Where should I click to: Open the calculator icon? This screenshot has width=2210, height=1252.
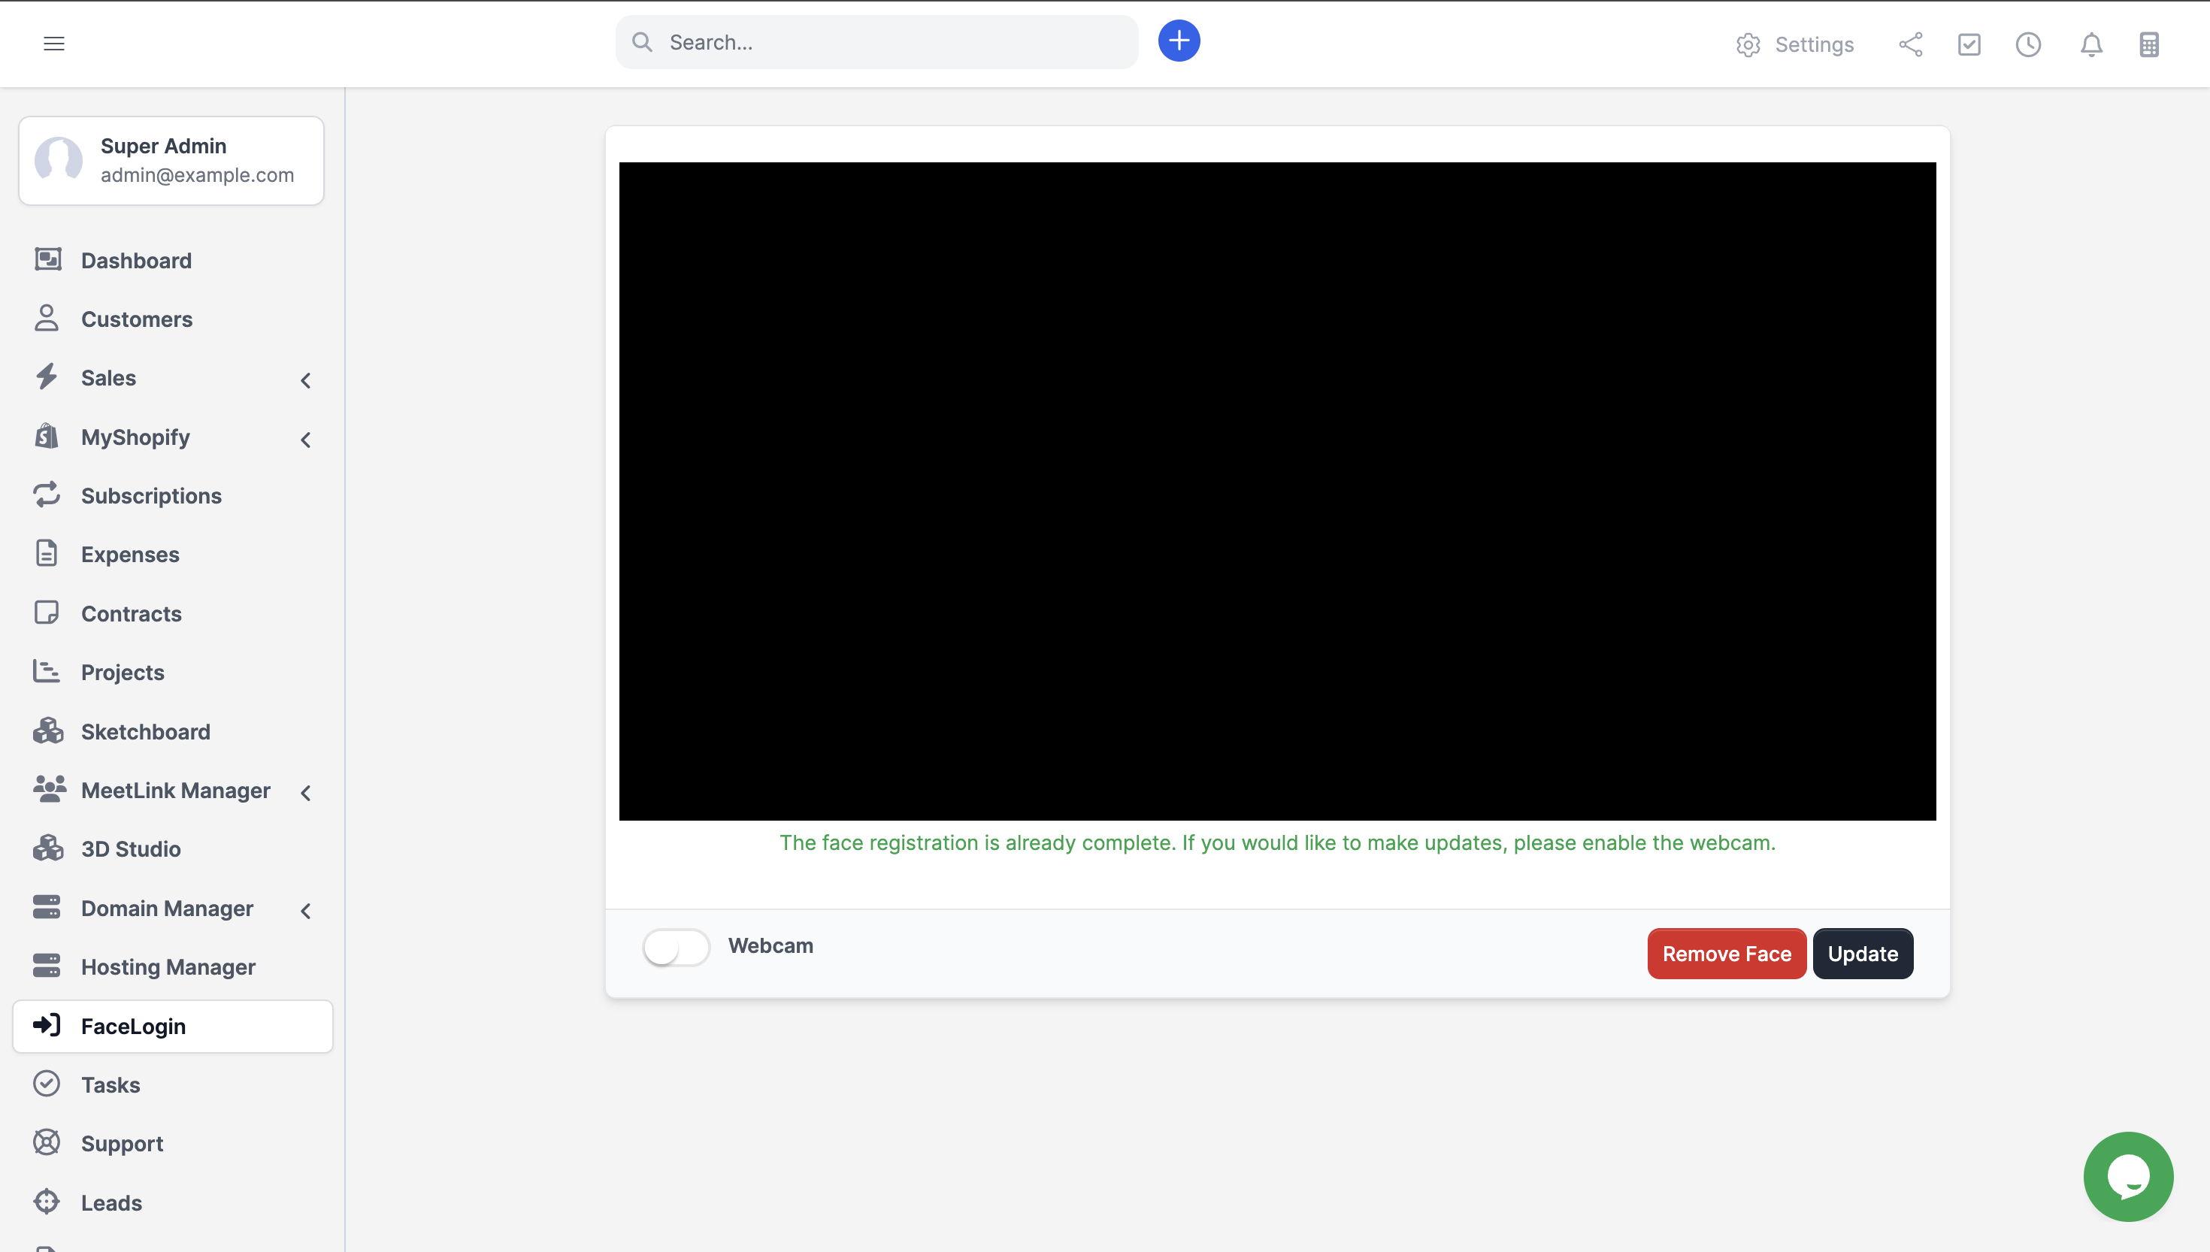pos(2148,44)
